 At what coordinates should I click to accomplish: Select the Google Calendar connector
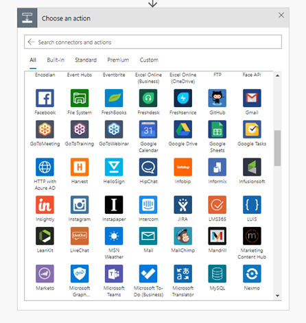pyautogui.click(x=148, y=130)
